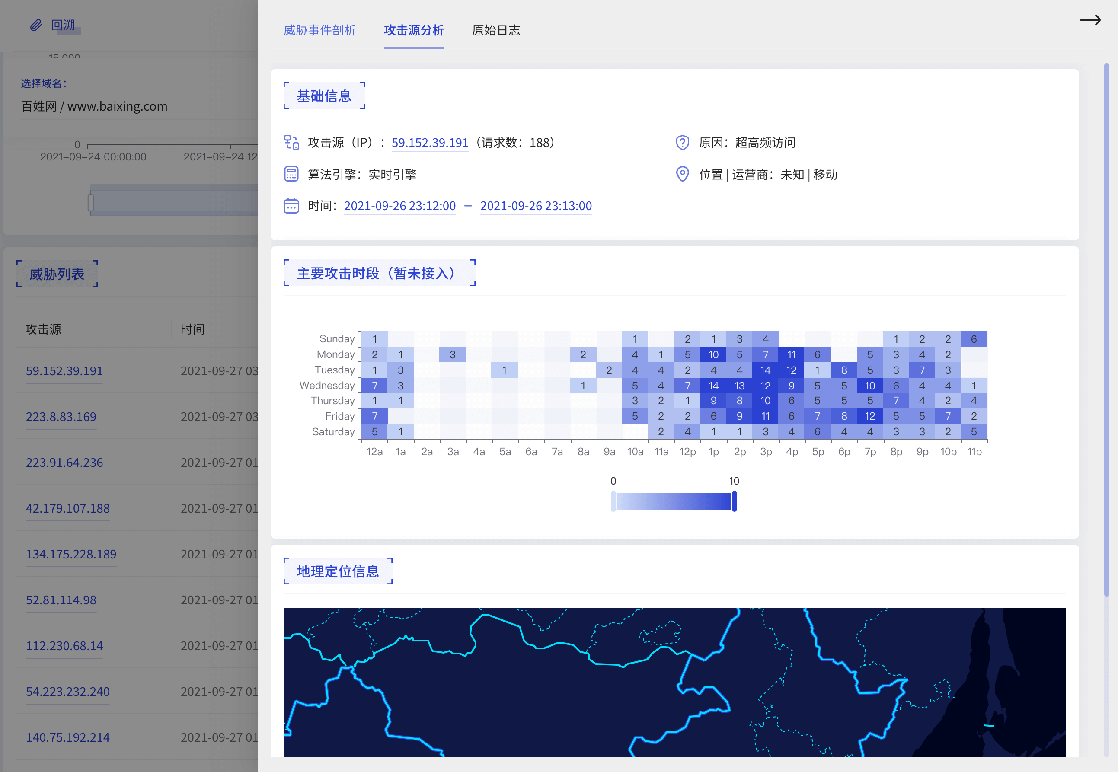Screen dimensions: 1118x772
Task: Click the chart zoom slider left handle
Action: pyautogui.click(x=90, y=202)
